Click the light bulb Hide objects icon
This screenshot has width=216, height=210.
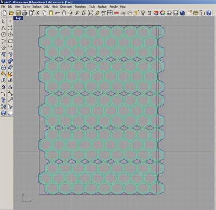pyautogui.click(x=143, y=13)
